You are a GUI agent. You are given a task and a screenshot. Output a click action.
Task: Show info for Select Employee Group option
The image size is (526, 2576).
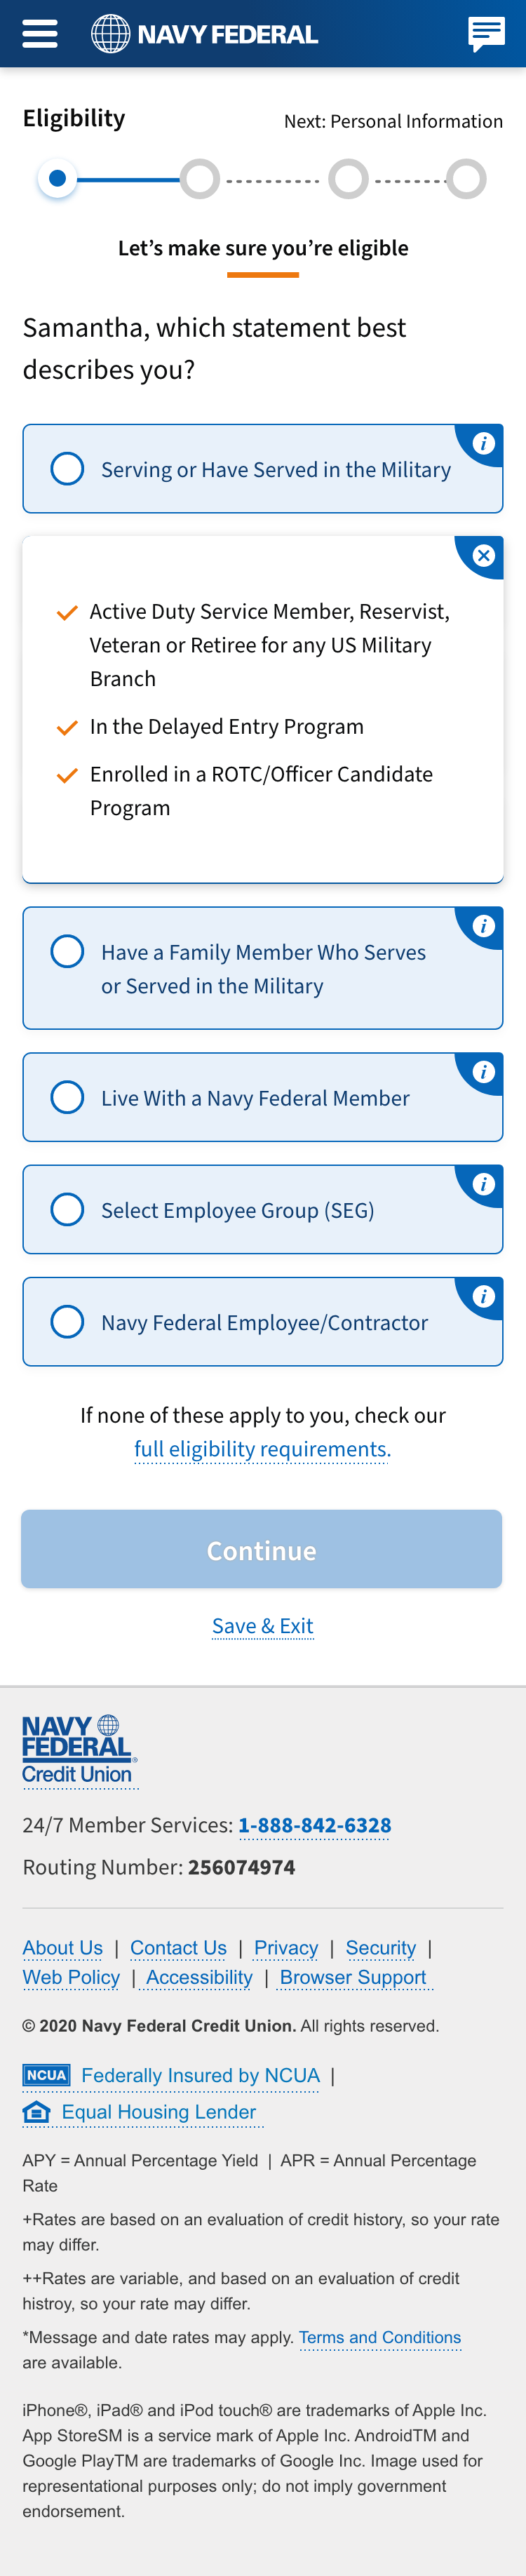[x=484, y=1184]
